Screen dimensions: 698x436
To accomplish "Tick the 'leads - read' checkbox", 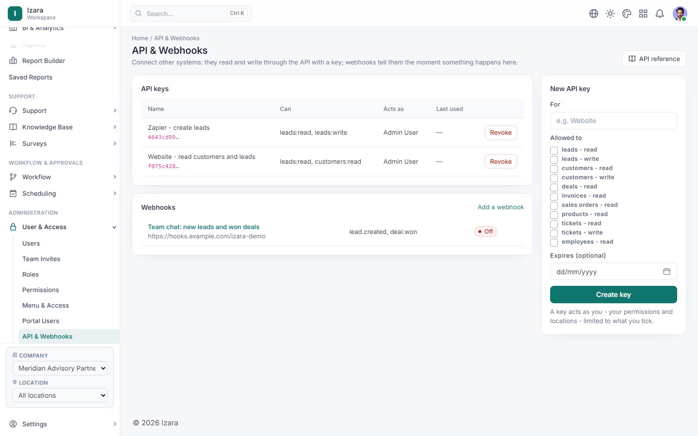I will click(x=554, y=150).
